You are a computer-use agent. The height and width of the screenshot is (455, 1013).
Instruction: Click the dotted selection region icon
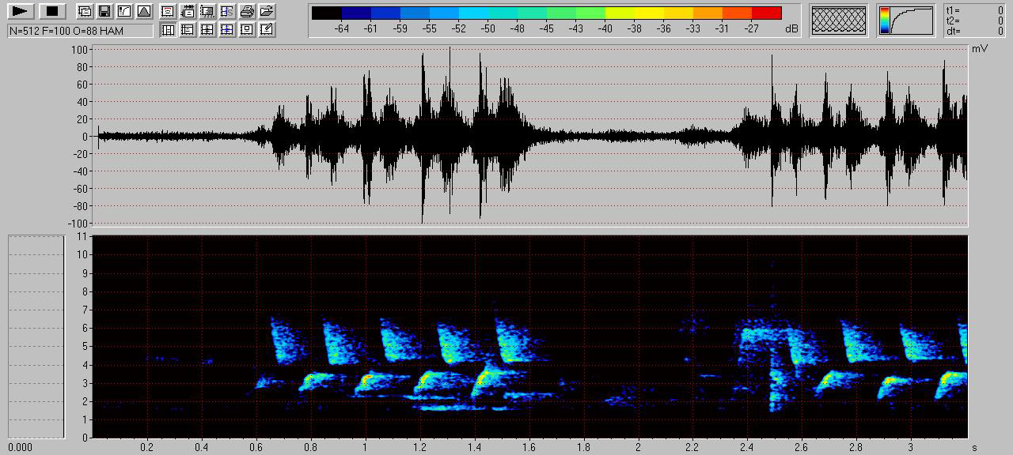(207, 11)
